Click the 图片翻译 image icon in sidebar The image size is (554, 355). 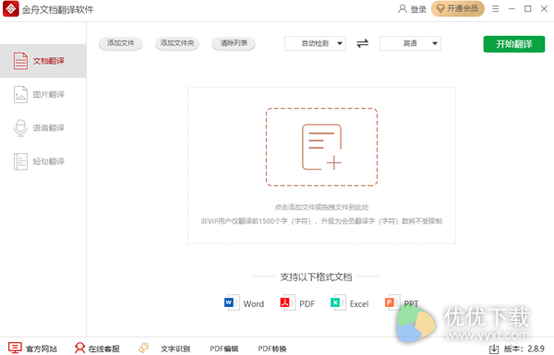pos(20,95)
